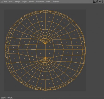Toggle the padlock view lock icon
The width and height of the screenshot is (104, 99).
[x=97, y=2]
